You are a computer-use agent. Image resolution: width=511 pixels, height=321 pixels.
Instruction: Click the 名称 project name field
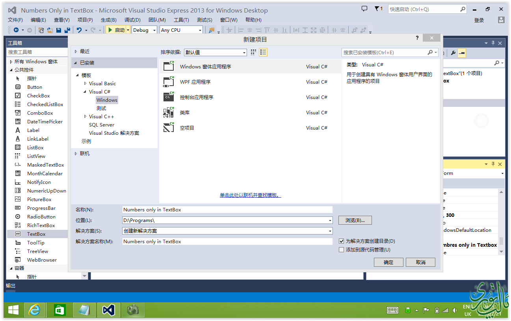pos(227,210)
